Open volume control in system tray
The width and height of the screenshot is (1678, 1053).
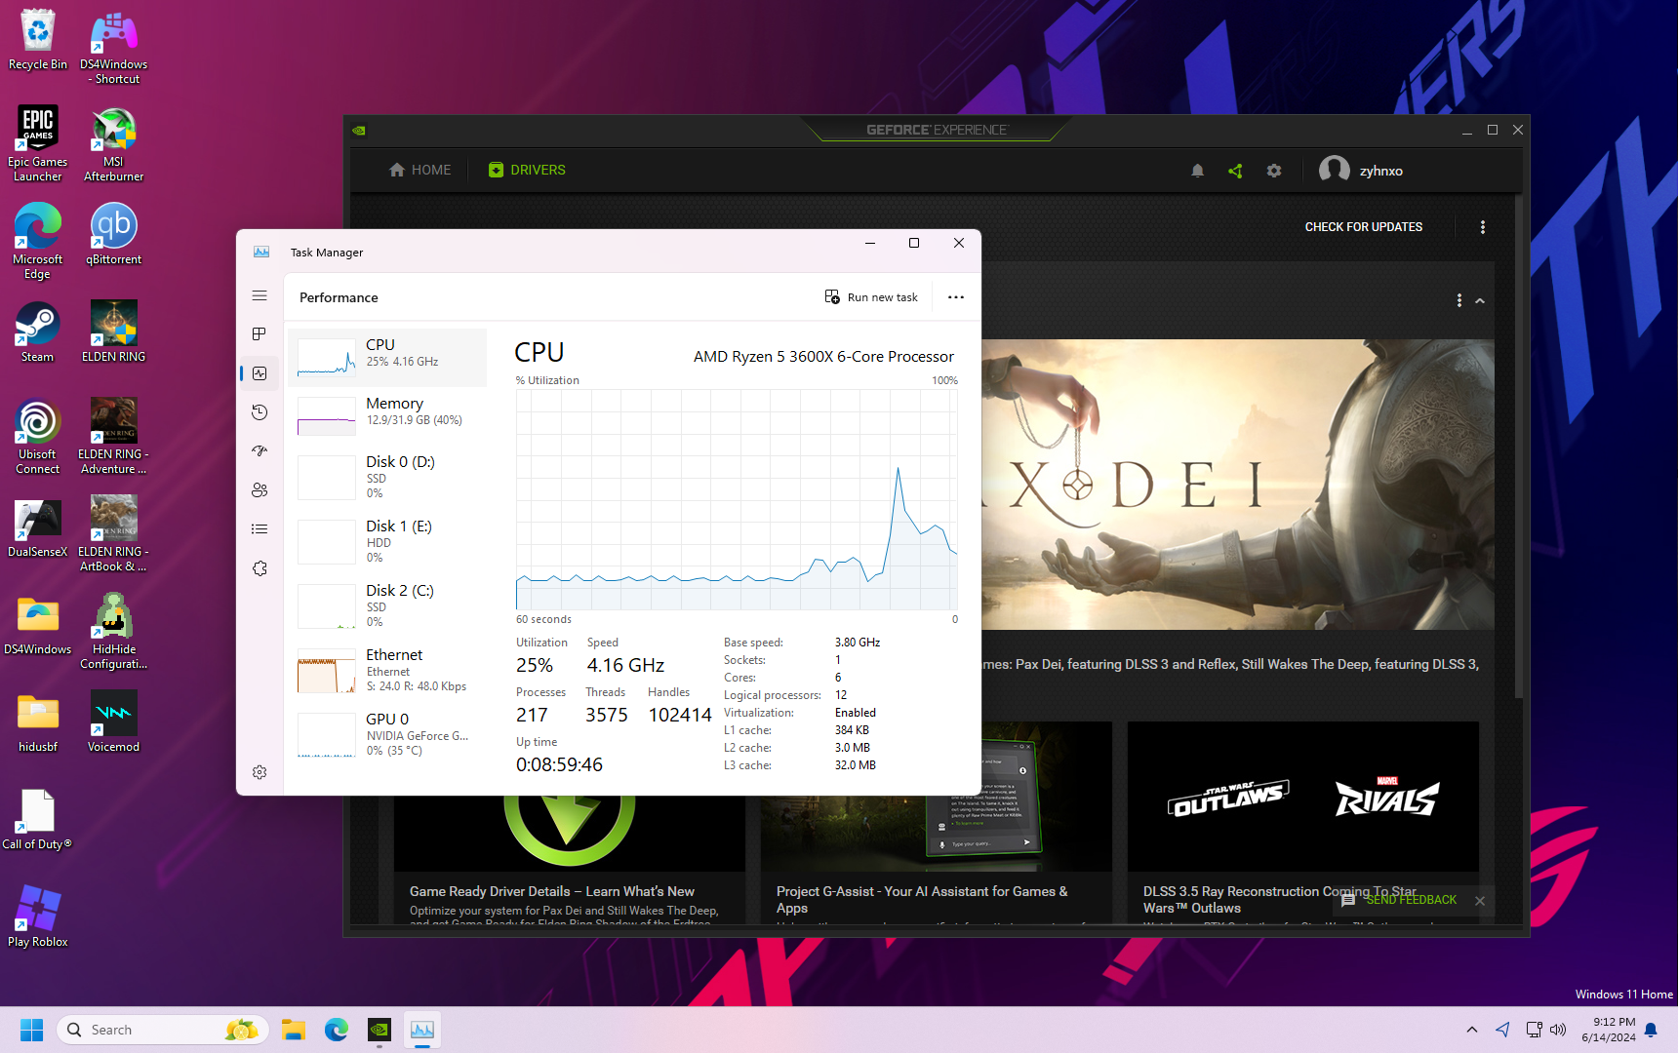coord(1558,1030)
